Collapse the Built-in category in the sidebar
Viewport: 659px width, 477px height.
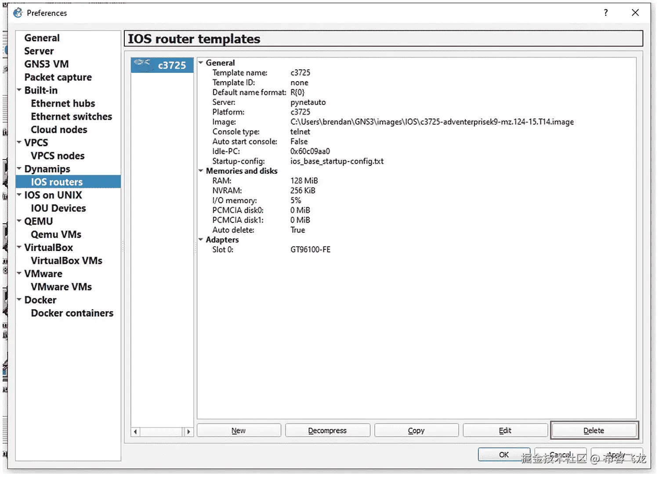19,90
